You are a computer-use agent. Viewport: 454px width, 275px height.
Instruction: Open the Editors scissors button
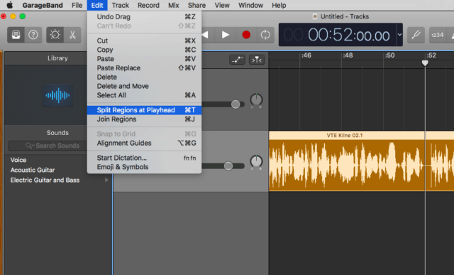tap(72, 35)
